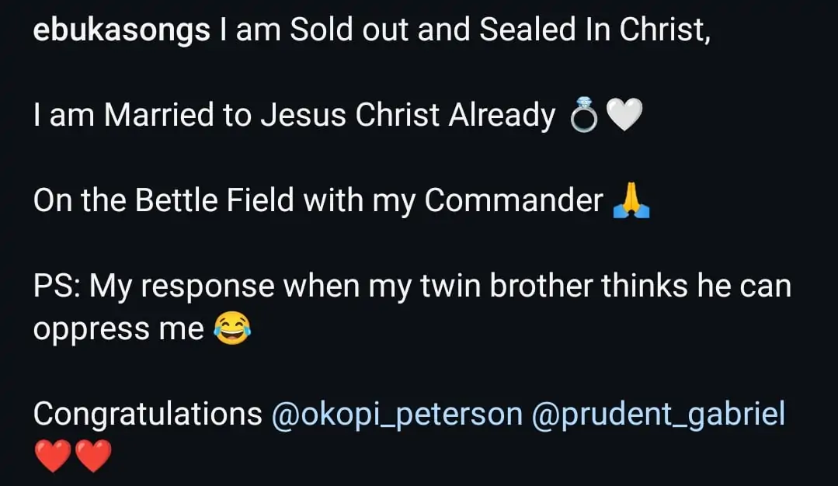The height and width of the screenshot is (486, 838).
Task: Click the second red heart emoji
Action: (93, 455)
